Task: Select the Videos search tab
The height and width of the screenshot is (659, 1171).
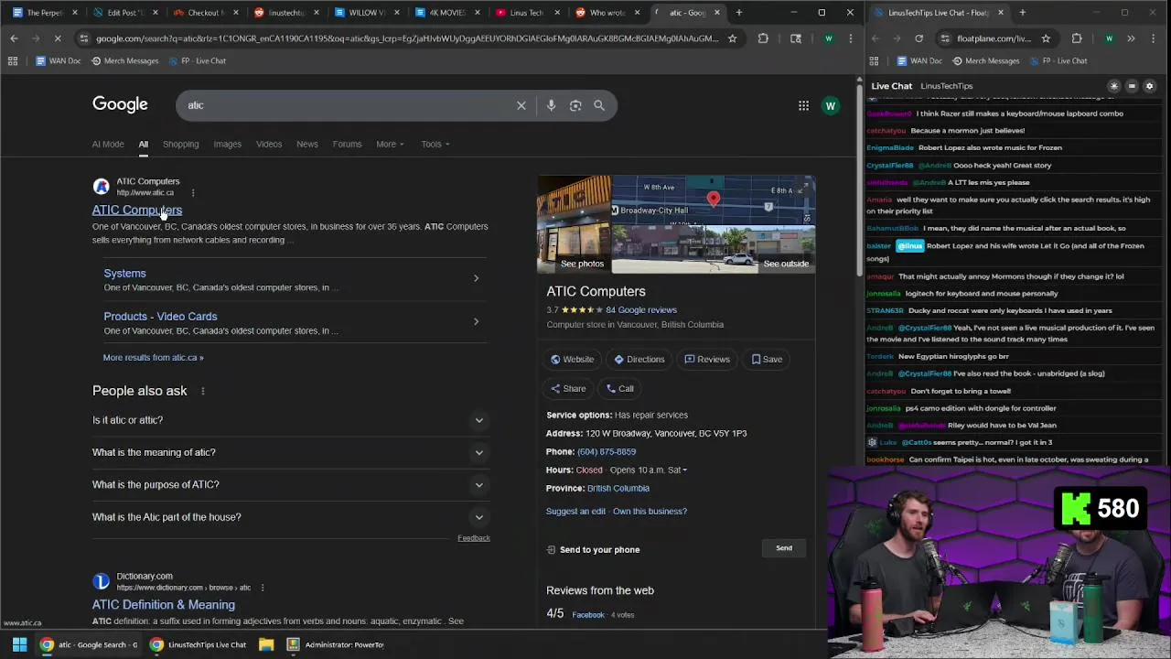Action: (269, 144)
